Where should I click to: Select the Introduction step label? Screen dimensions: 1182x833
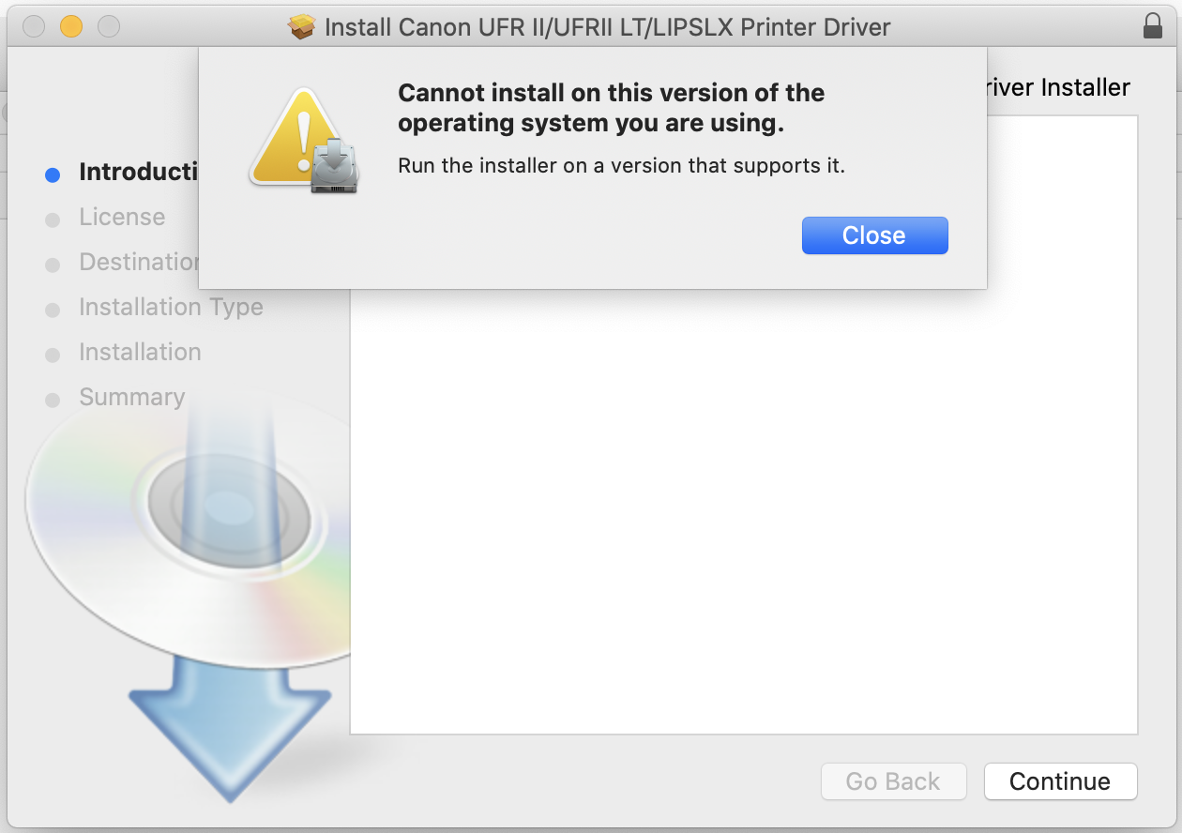point(137,172)
